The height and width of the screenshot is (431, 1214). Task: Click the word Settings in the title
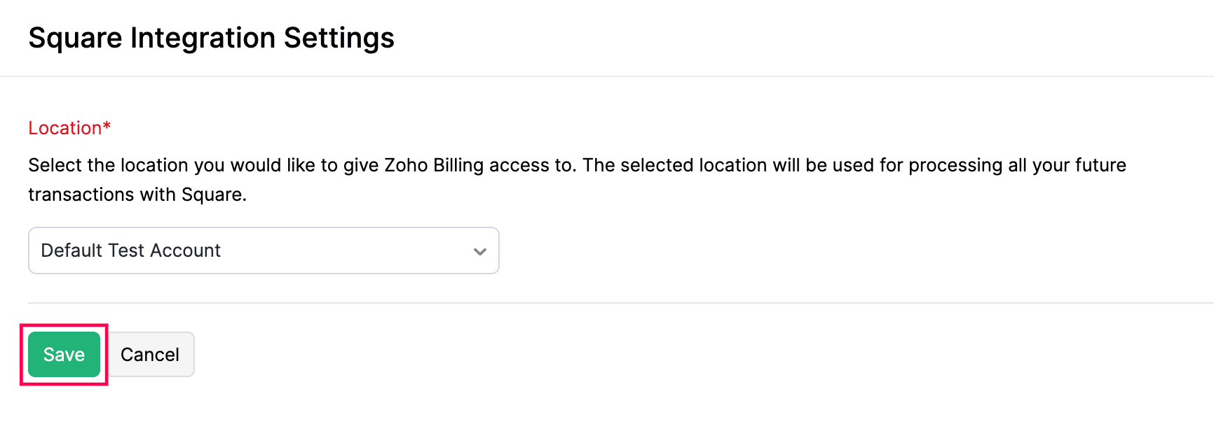pyautogui.click(x=339, y=38)
